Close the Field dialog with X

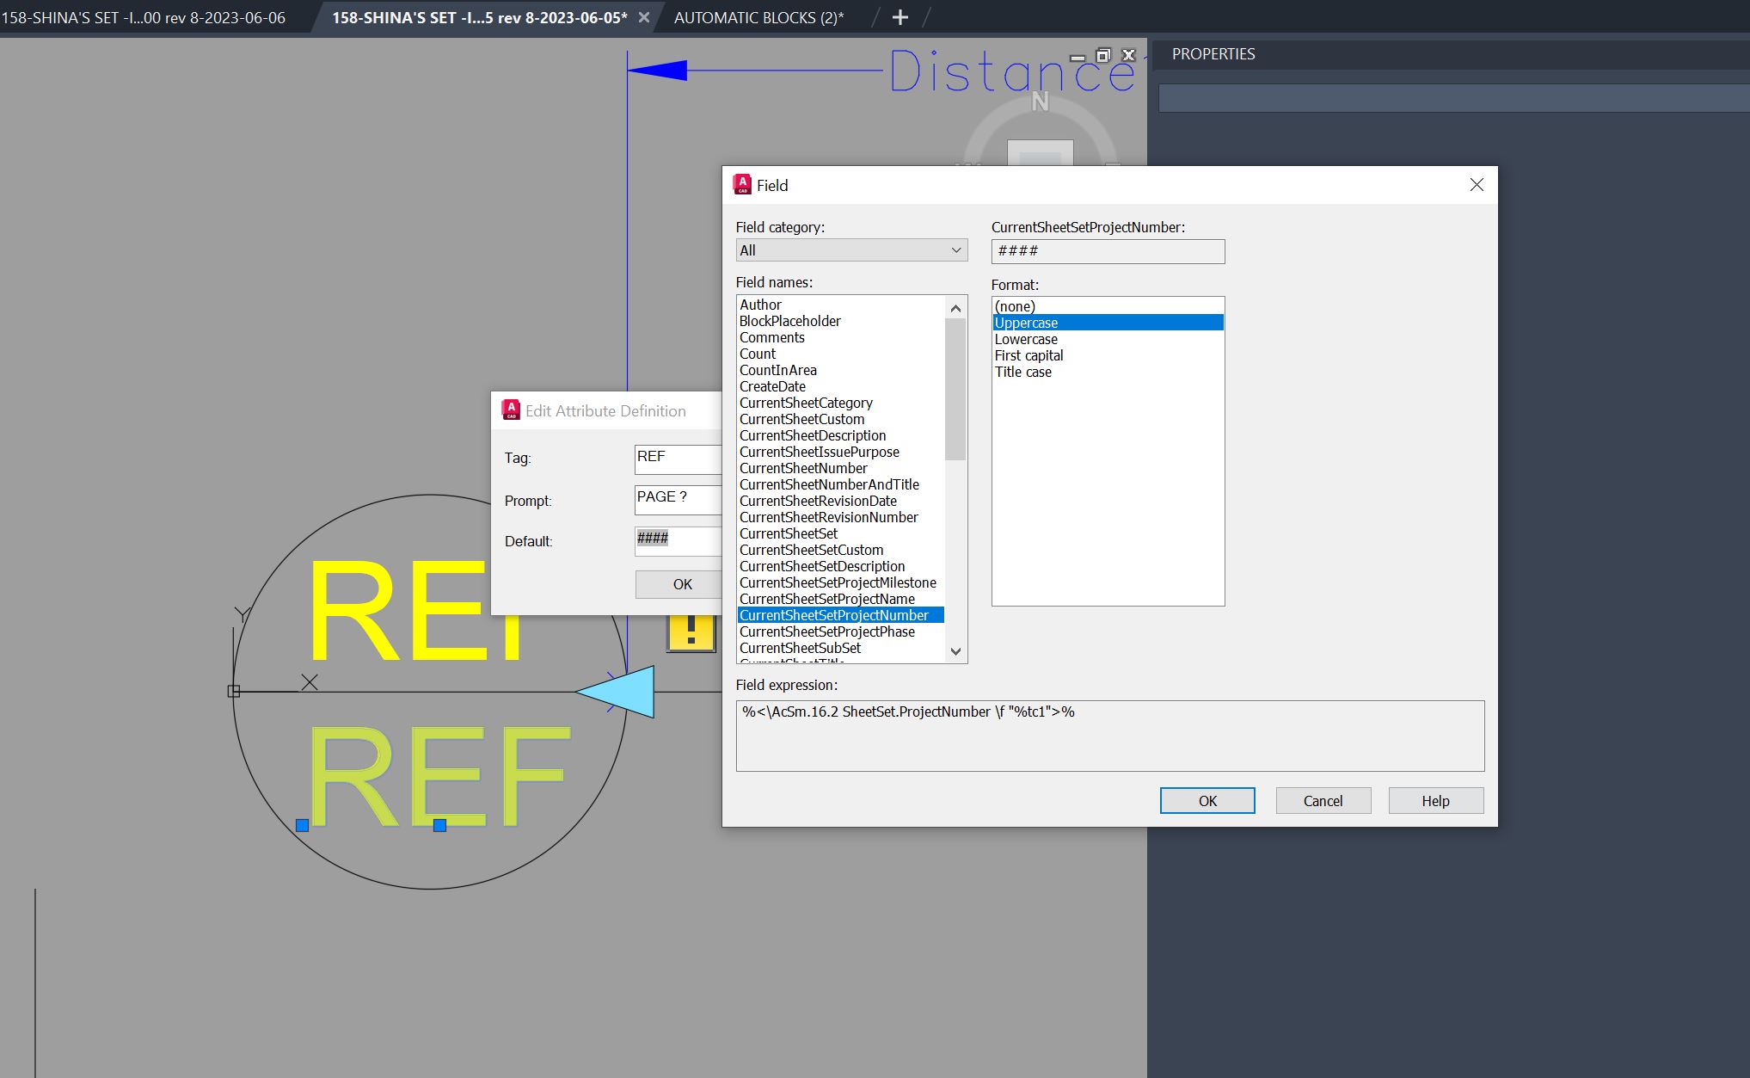pos(1477,185)
